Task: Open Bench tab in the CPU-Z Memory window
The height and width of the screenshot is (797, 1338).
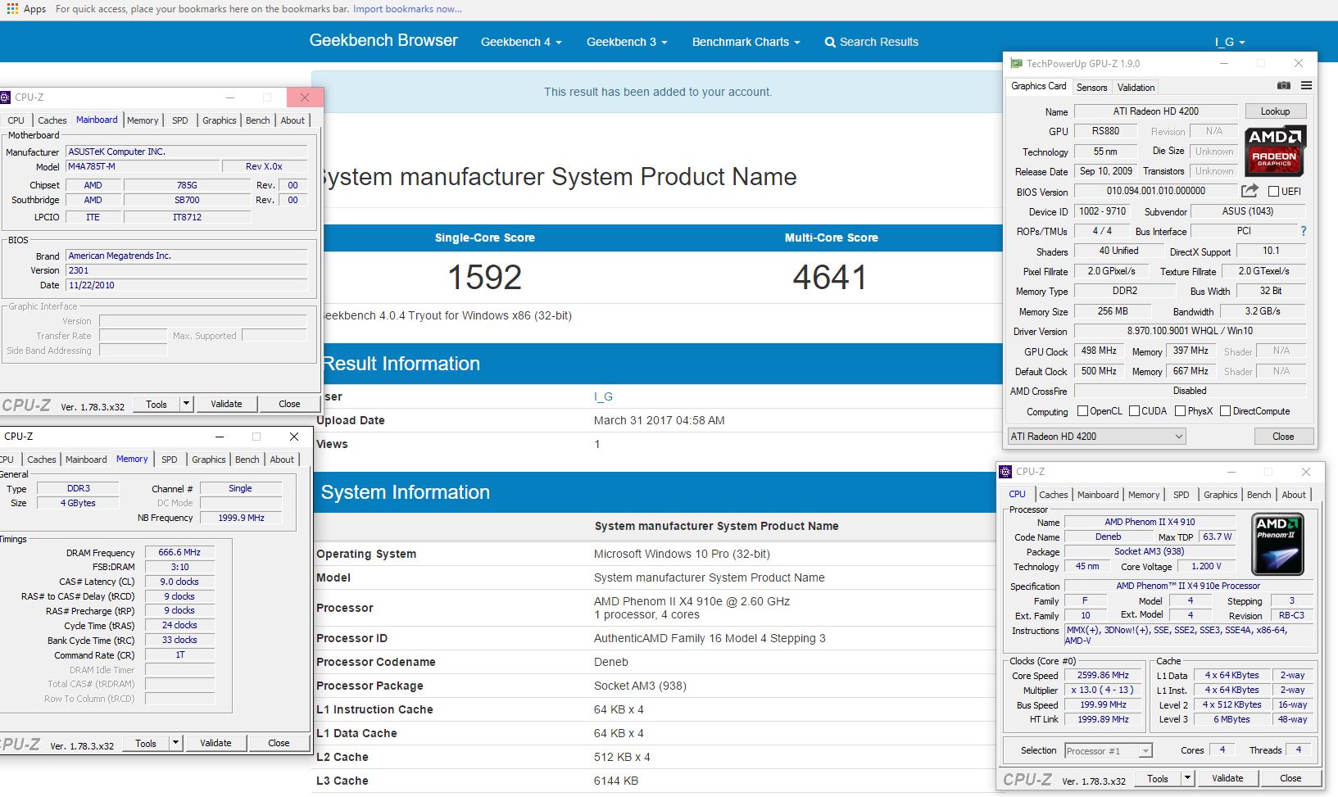Action: point(247,460)
